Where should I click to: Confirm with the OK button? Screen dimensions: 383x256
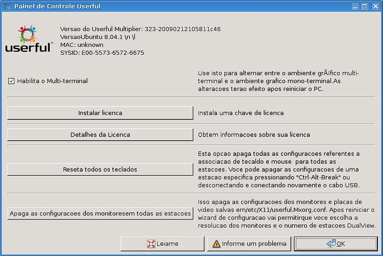click(x=336, y=243)
